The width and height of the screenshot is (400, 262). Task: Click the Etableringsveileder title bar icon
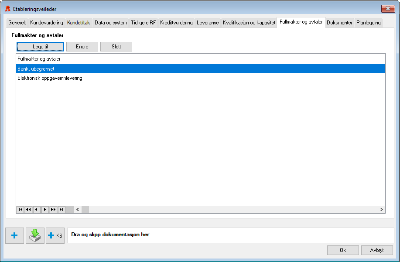(8, 9)
